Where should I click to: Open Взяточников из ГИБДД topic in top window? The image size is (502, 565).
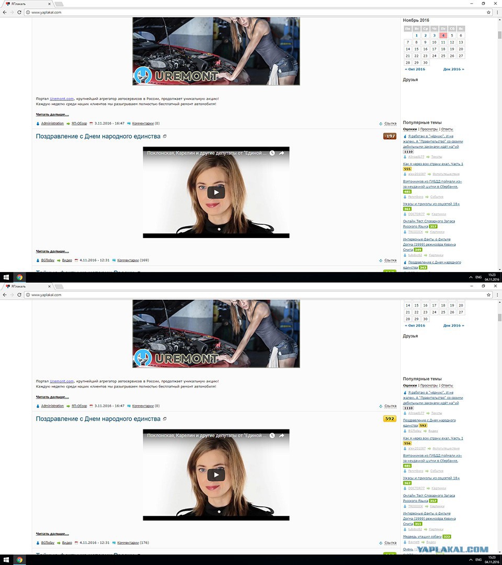pyautogui.click(x=432, y=184)
